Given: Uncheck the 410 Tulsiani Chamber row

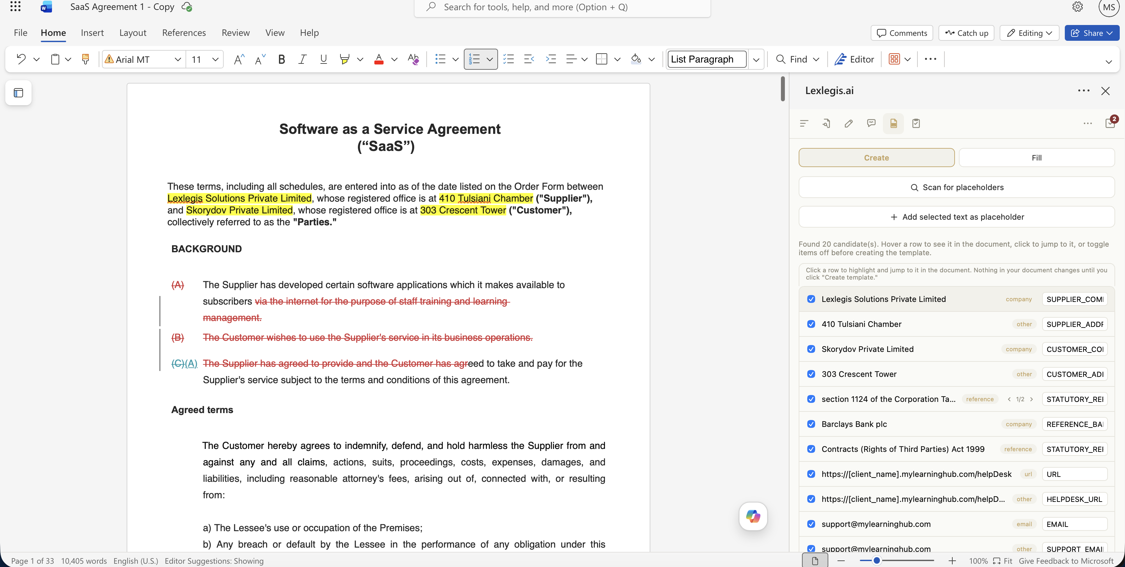Looking at the screenshot, I should pyautogui.click(x=812, y=324).
